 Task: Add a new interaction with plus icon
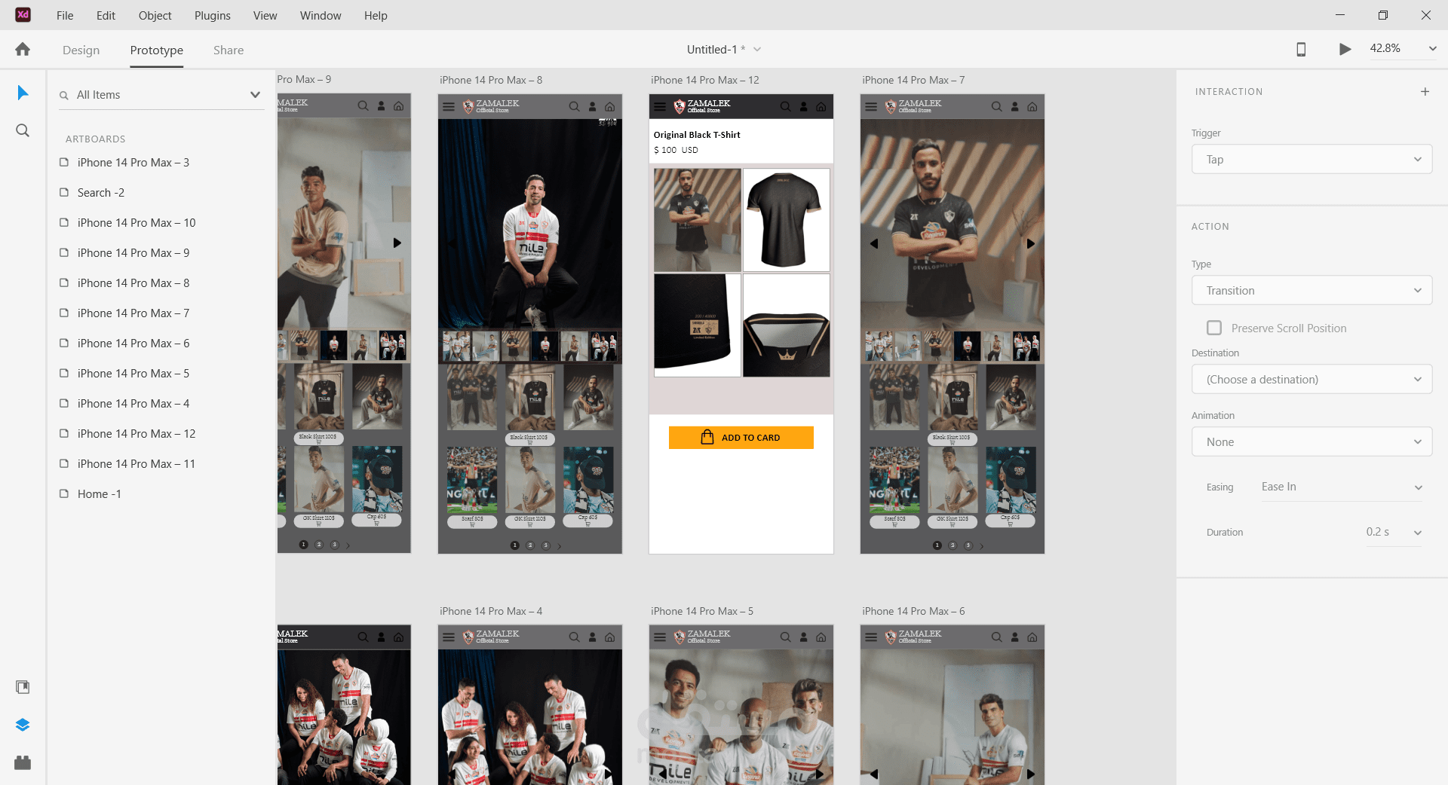point(1425,92)
